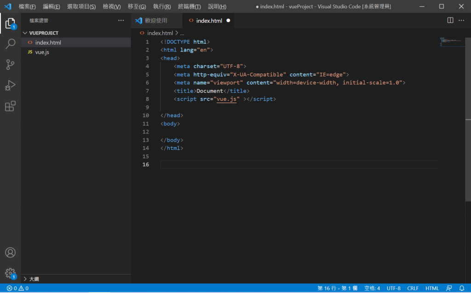The height and width of the screenshot is (293, 471).
Task: Click the split editor icon
Action: click(x=450, y=21)
